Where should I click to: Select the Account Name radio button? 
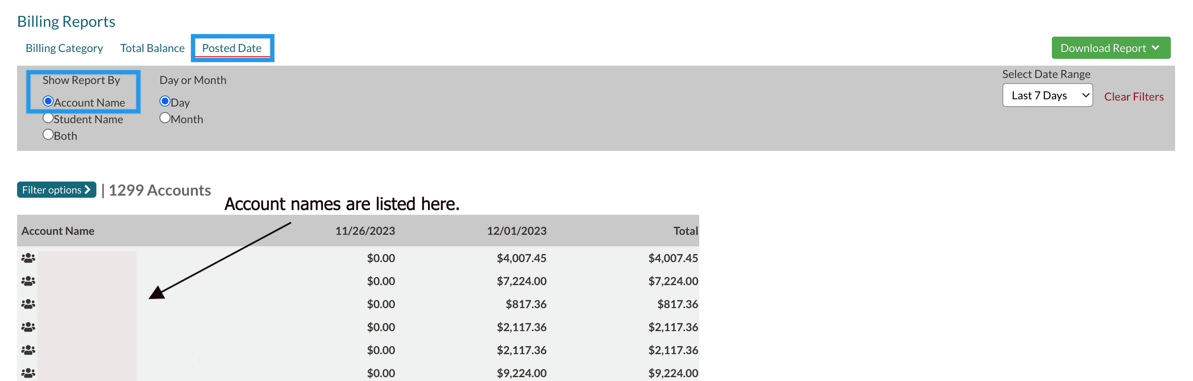coord(48,101)
